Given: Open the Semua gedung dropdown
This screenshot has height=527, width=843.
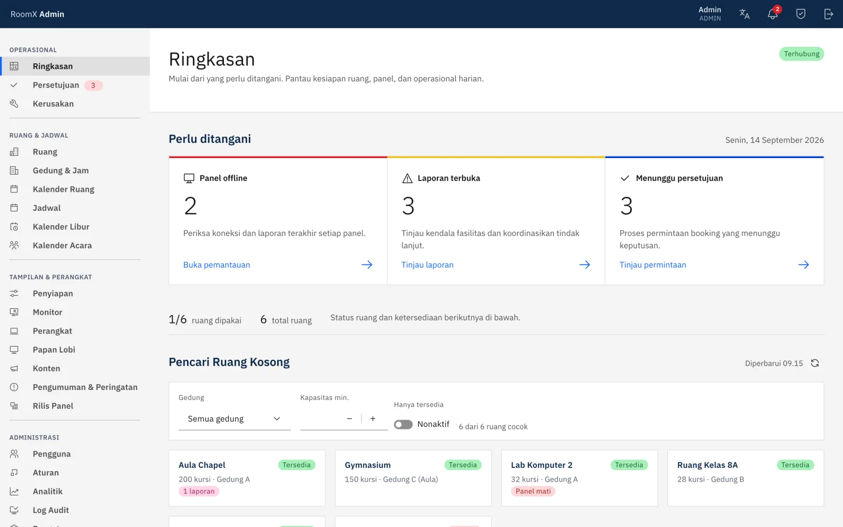Looking at the screenshot, I should (x=234, y=419).
